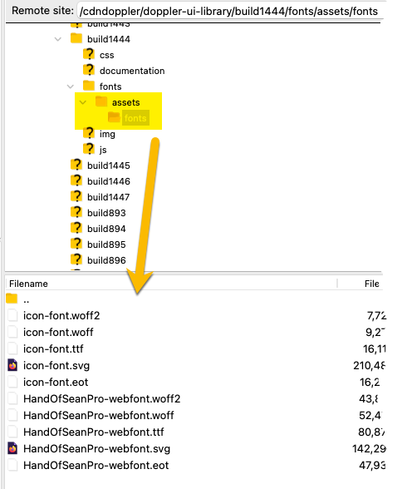Viewport: 407px width, 489px height.
Task: Select HandOfSeanPro-webfont.woff2 in file list
Action: click(x=102, y=398)
